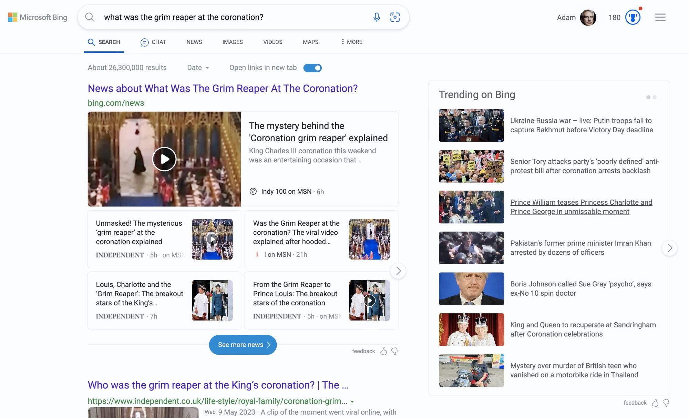Click the magnifying glass search icon

click(90, 17)
